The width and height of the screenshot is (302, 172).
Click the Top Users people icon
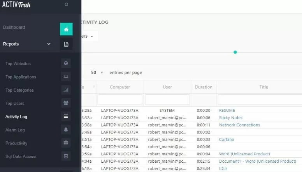coord(66,103)
